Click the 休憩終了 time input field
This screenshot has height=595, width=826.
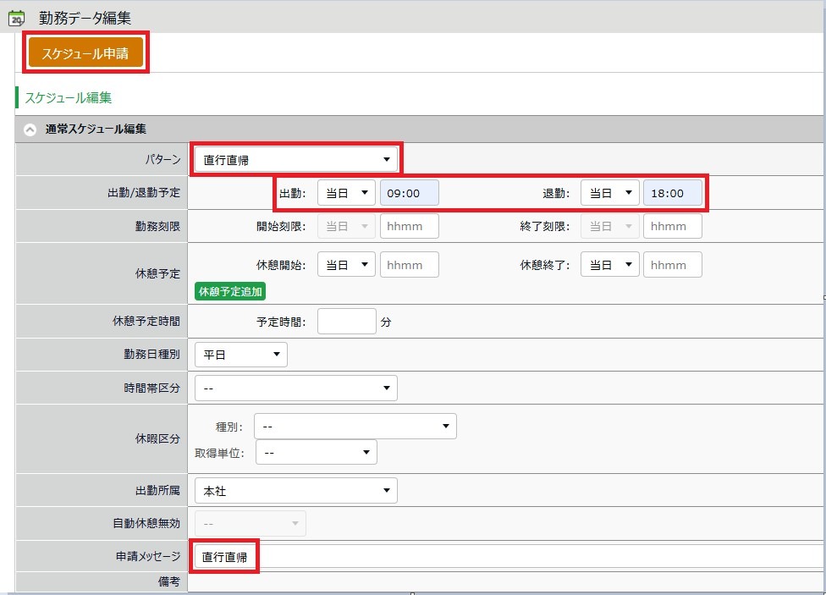pyautogui.click(x=672, y=265)
